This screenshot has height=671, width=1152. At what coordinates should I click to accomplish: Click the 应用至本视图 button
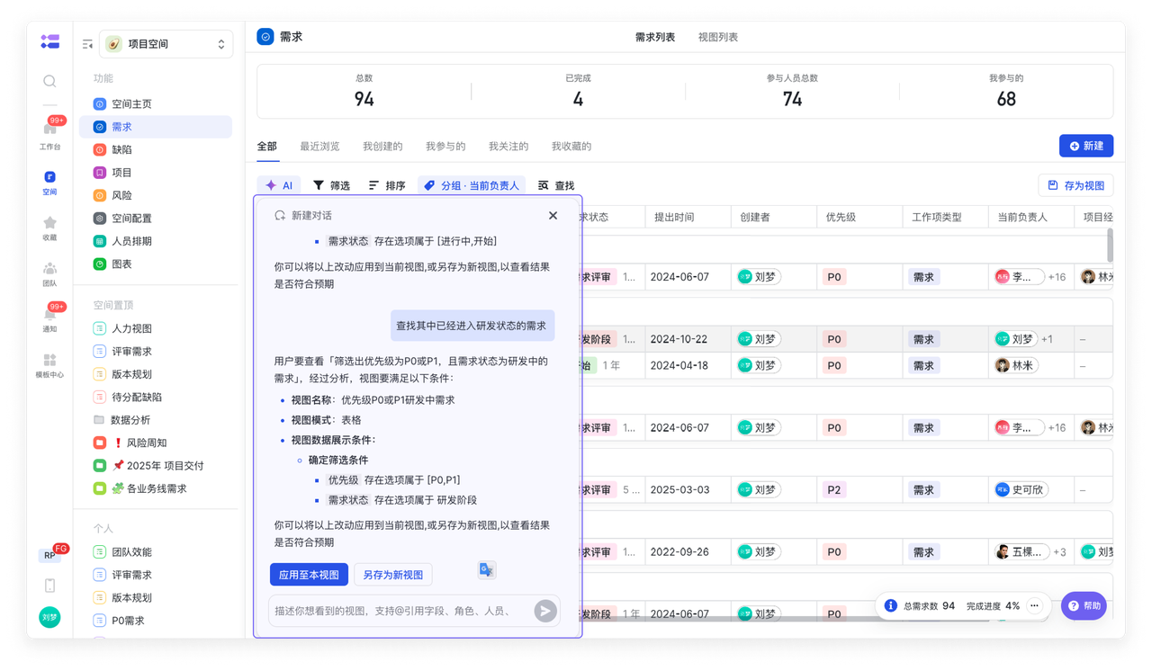click(x=309, y=575)
